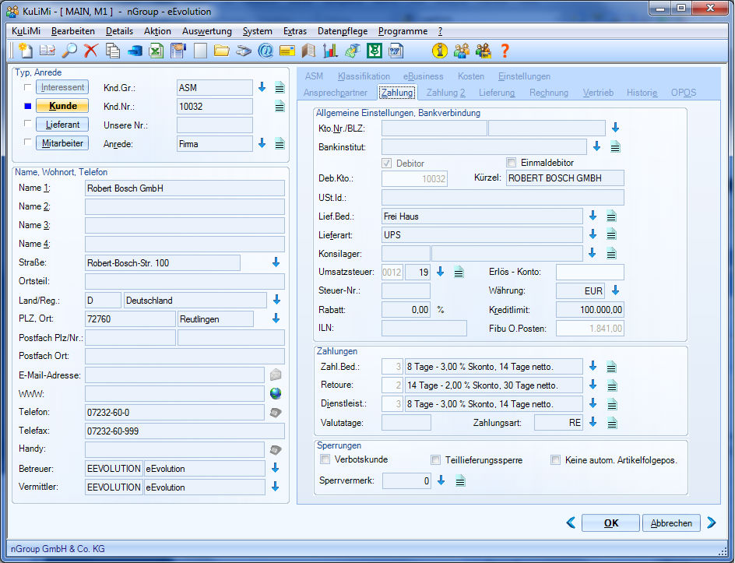This screenshot has width=735, height=563.
Task: Click the globe icon next to WWW
Action: click(x=276, y=393)
